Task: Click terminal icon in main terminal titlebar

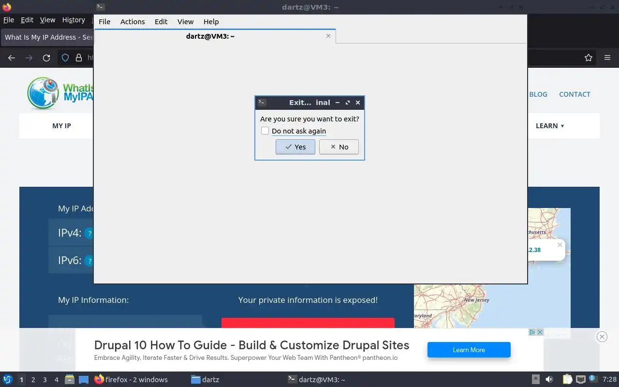Action: 100,7
